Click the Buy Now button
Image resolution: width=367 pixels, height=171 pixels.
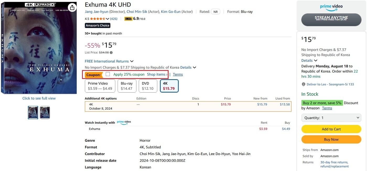tap(331, 139)
